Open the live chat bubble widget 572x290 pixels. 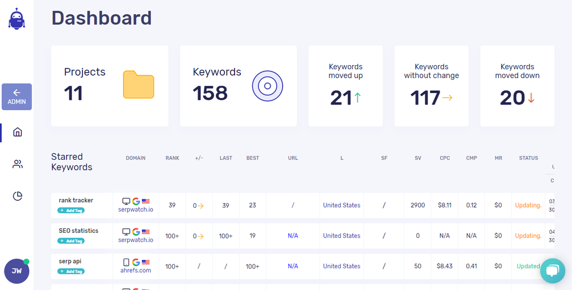coord(553,271)
